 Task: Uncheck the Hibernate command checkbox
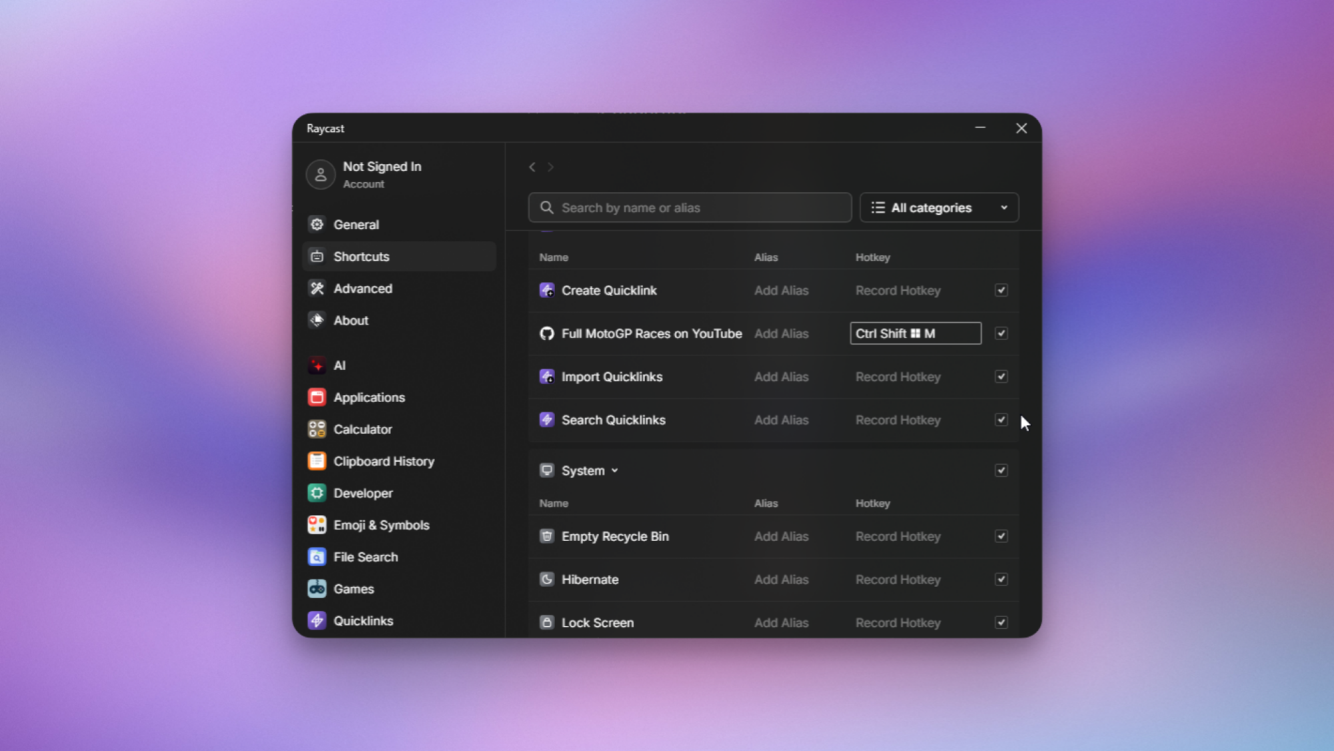pyautogui.click(x=1001, y=580)
